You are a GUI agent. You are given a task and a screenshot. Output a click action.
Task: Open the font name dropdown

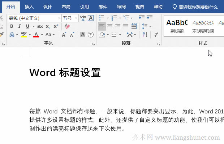click(59, 18)
